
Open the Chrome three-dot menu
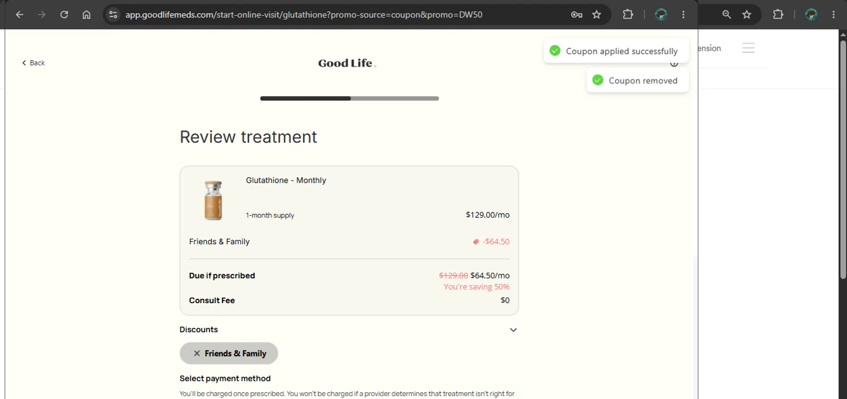(684, 15)
